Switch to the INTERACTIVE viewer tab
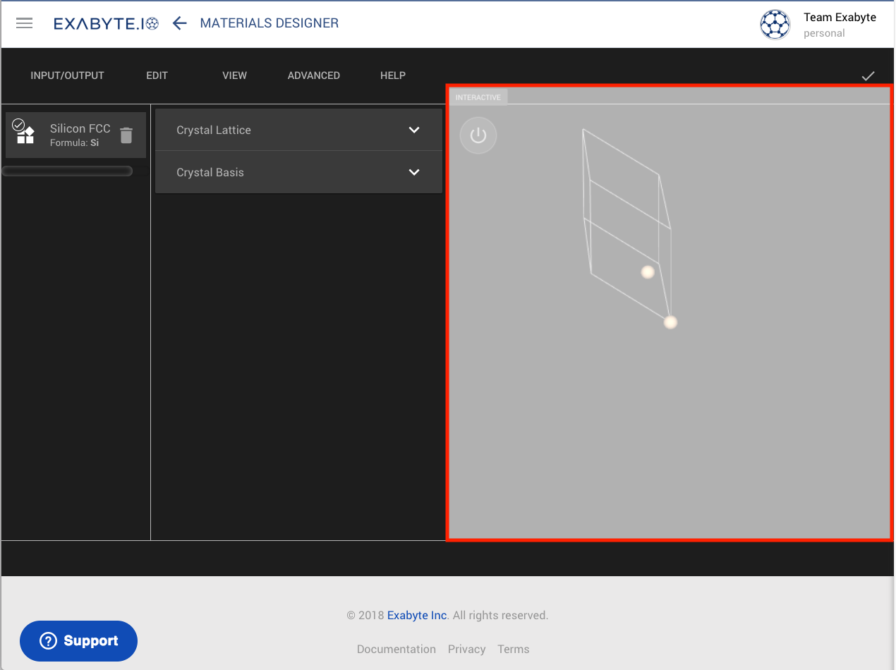The image size is (896, 670). pyautogui.click(x=478, y=97)
